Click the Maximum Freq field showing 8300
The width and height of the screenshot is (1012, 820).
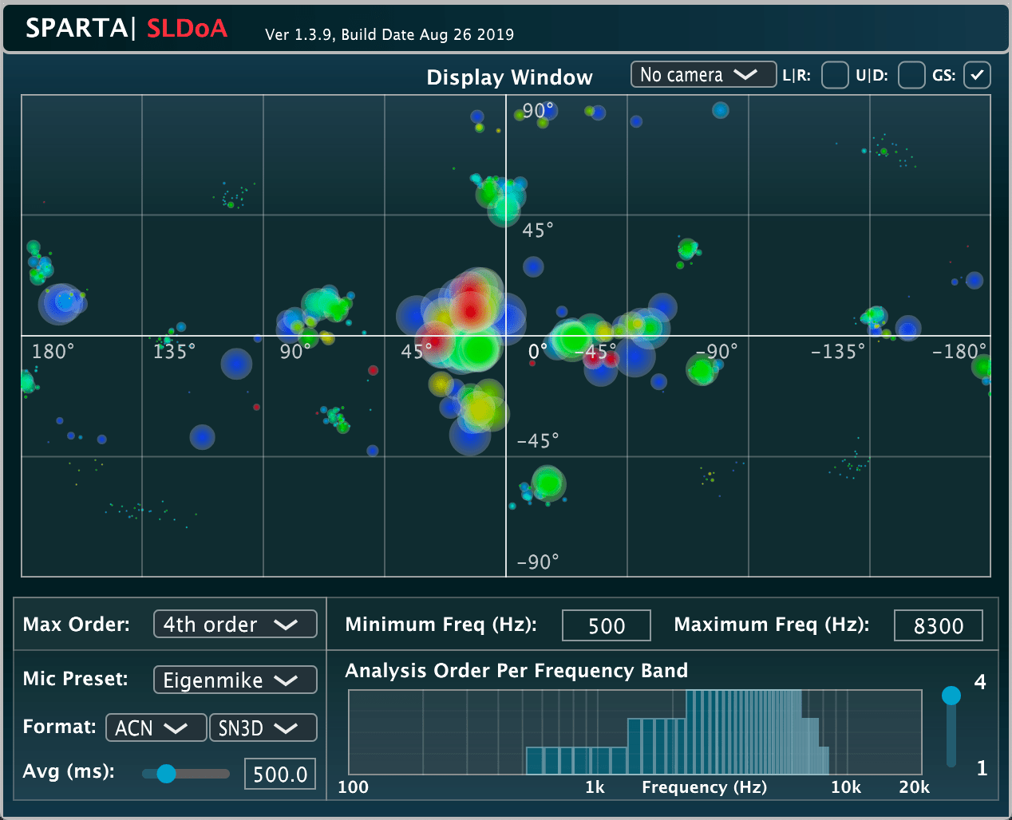[x=938, y=626]
